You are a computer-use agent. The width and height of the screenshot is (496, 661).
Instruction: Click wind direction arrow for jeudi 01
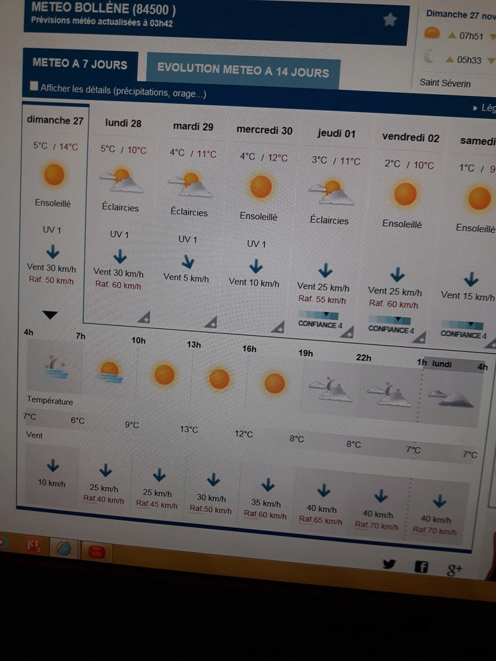[x=325, y=270]
